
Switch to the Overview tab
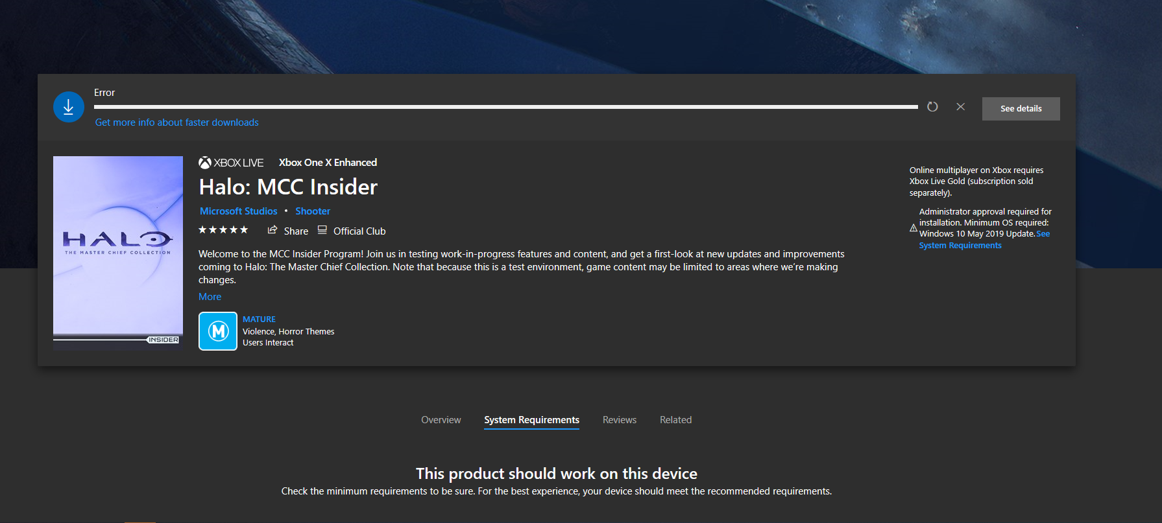coord(441,420)
